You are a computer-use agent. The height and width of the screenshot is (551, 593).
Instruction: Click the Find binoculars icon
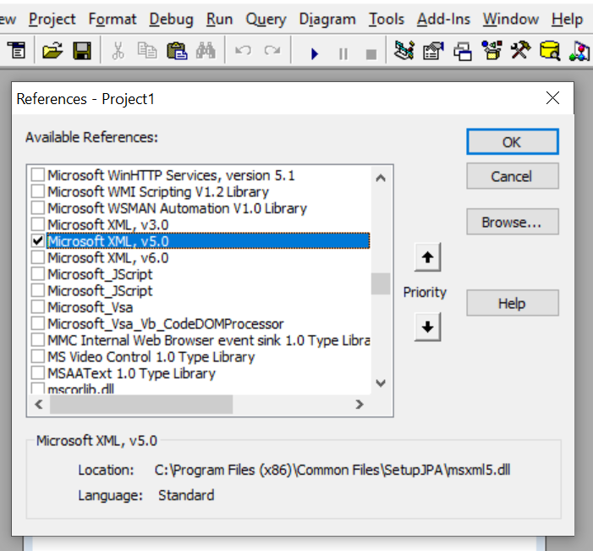pos(206,50)
